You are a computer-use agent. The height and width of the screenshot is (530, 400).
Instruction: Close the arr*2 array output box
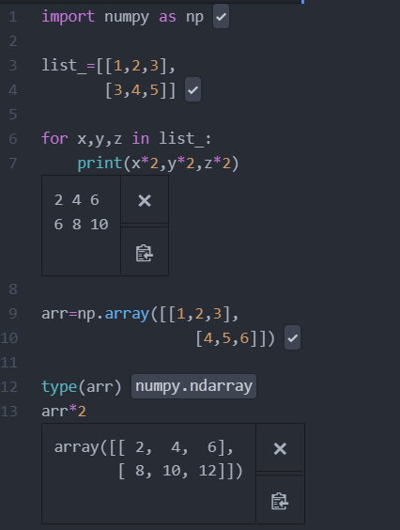coord(280,448)
